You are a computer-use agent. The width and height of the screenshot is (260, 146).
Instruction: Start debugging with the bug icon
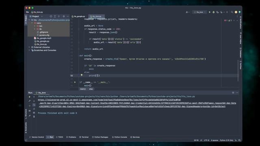tap(214, 12)
